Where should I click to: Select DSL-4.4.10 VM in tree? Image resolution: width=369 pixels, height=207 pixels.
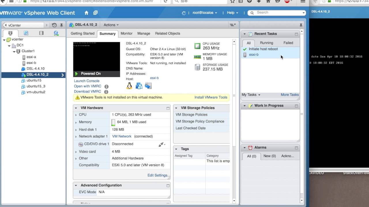coord(35,69)
